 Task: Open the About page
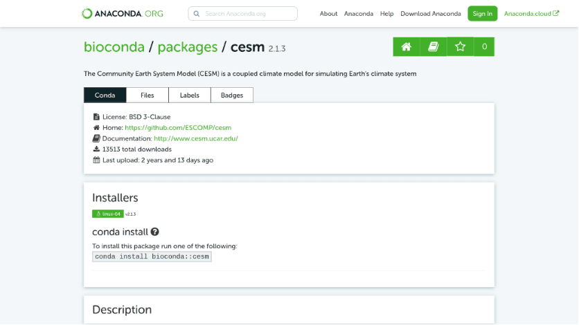coord(328,14)
